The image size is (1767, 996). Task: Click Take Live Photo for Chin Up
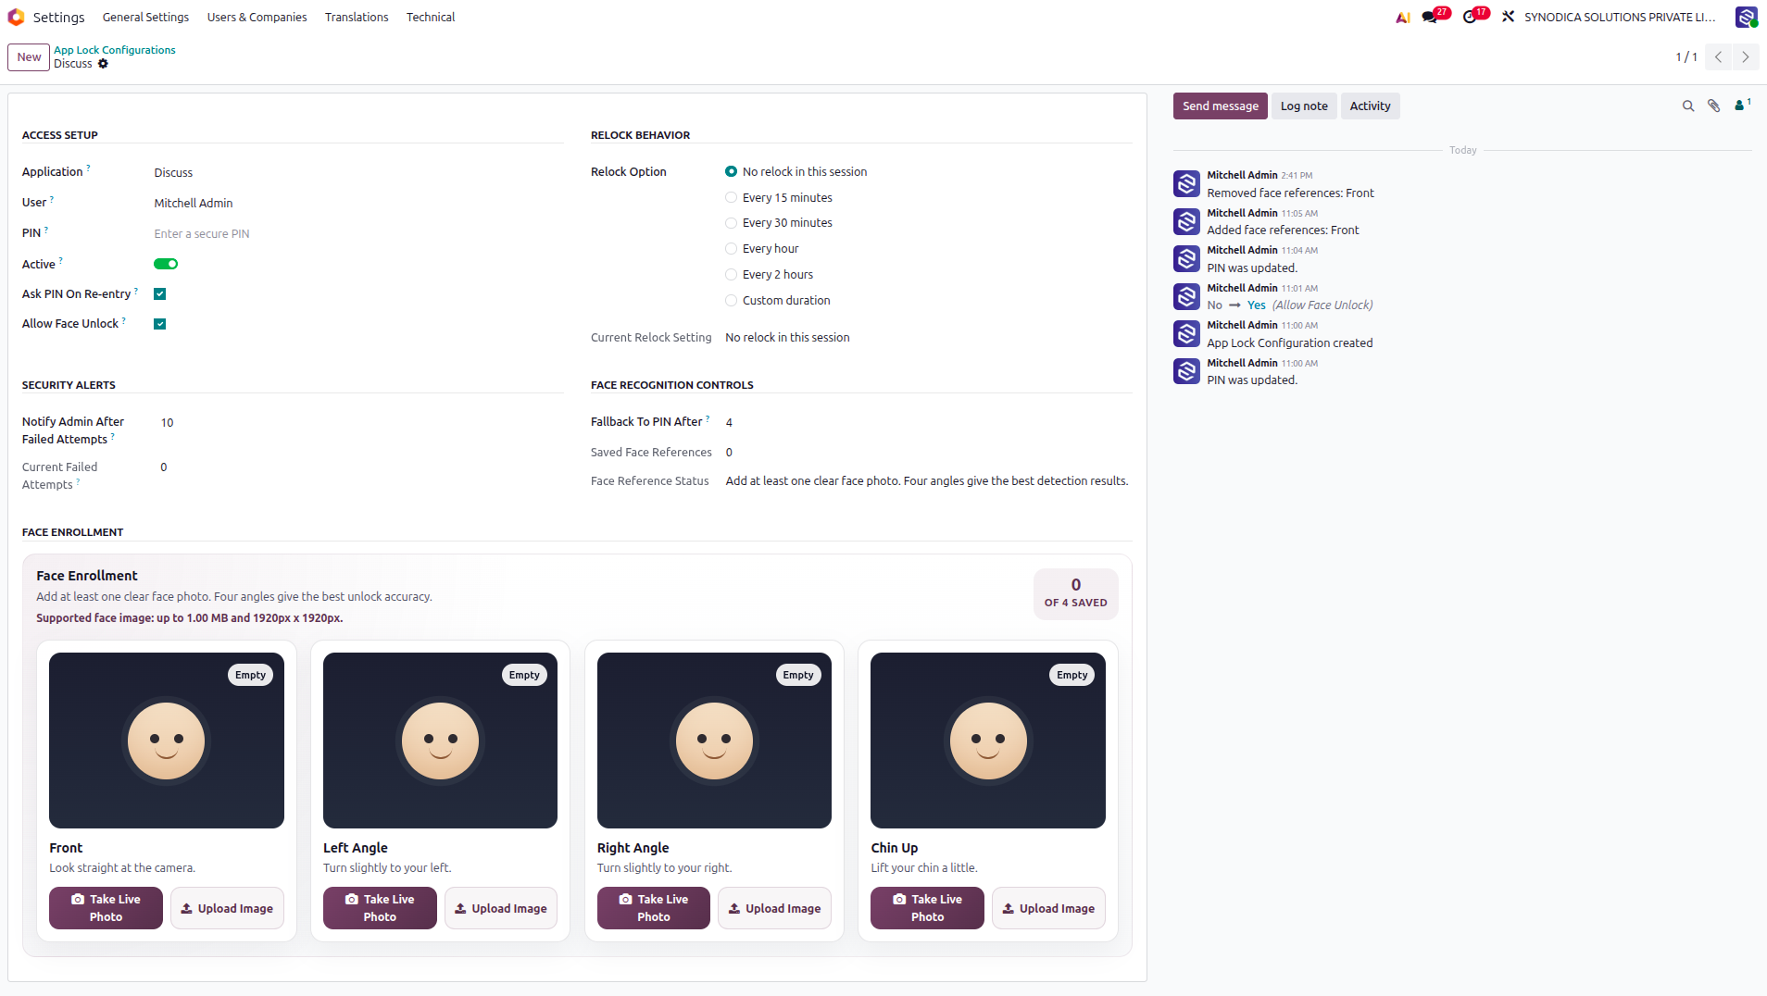coord(927,908)
